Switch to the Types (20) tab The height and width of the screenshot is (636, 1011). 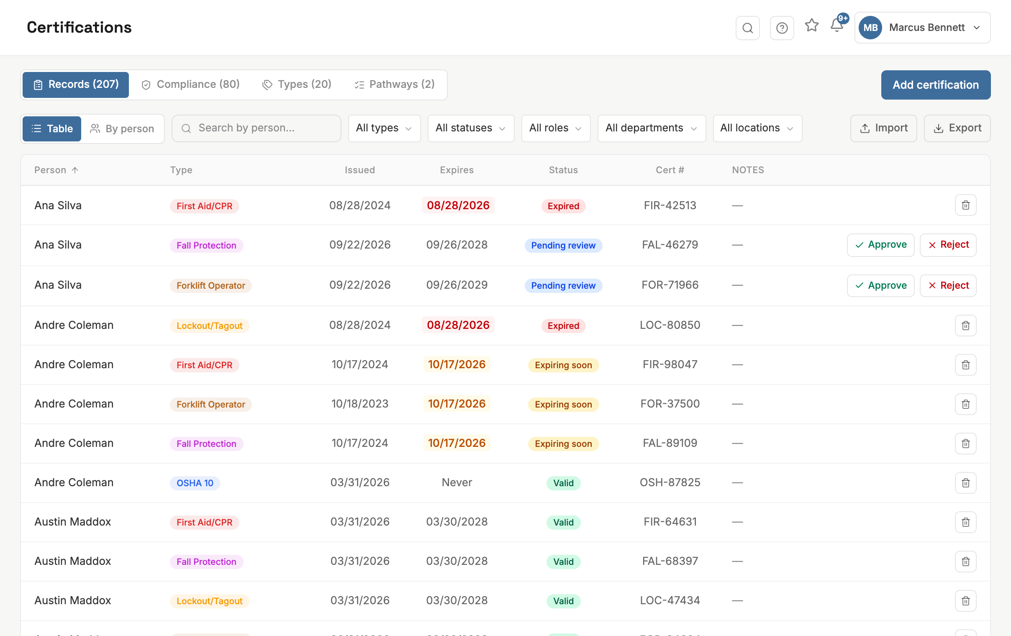(x=297, y=85)
